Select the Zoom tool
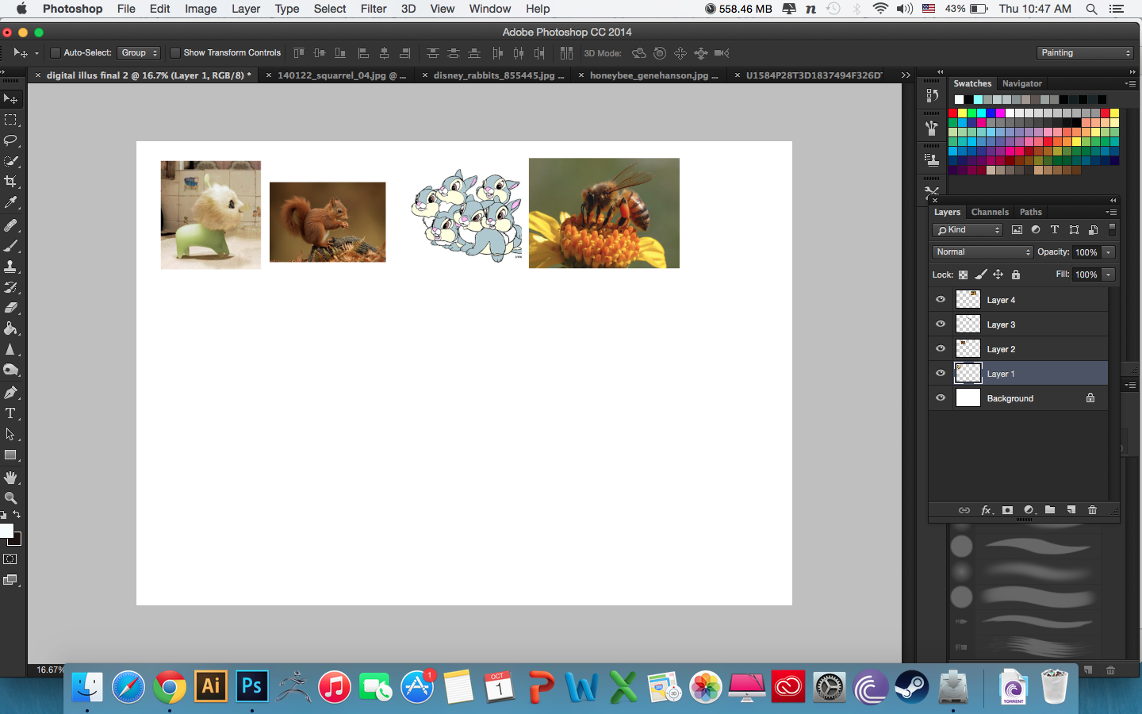The image size is (1142, 714). point(11,498)
